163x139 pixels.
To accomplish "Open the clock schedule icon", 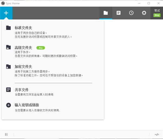I will coord(131,13).
